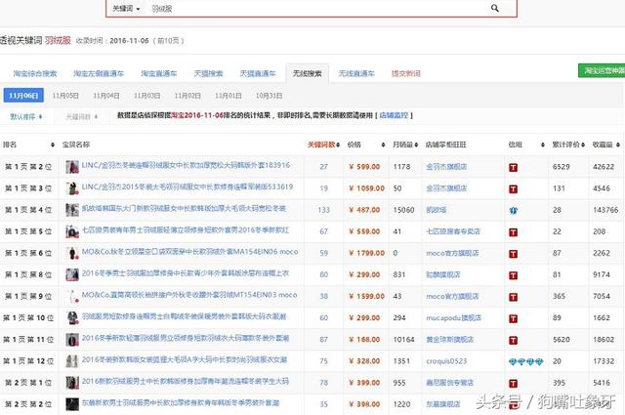The image size is (625, 415).
Task: Open product thumbnail in 第1页第8位 row
Action: [x=72, y=274]
